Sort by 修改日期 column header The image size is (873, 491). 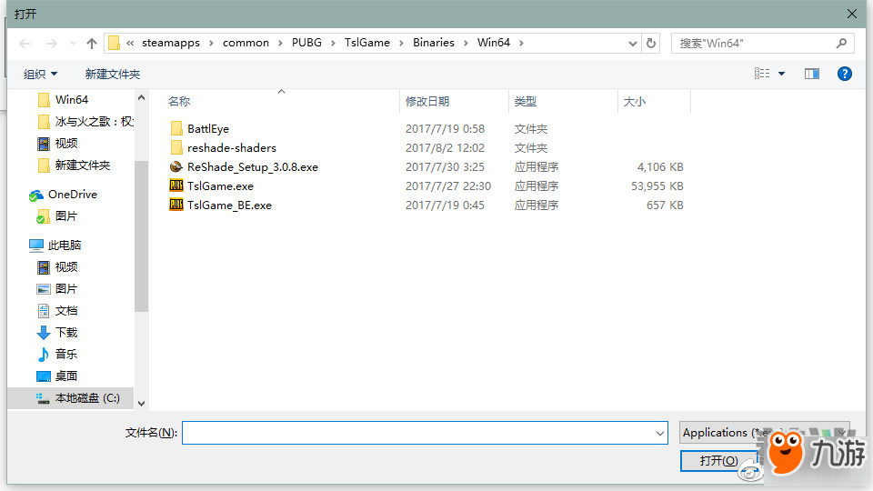427,101
